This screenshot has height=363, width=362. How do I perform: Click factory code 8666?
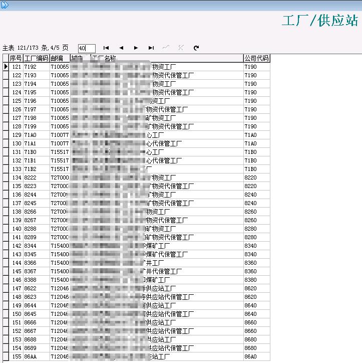tap(30, 322)
